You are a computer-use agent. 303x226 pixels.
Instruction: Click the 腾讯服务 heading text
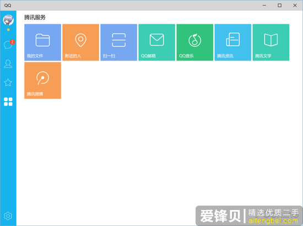pyautogui.click(x=35, y=18)
